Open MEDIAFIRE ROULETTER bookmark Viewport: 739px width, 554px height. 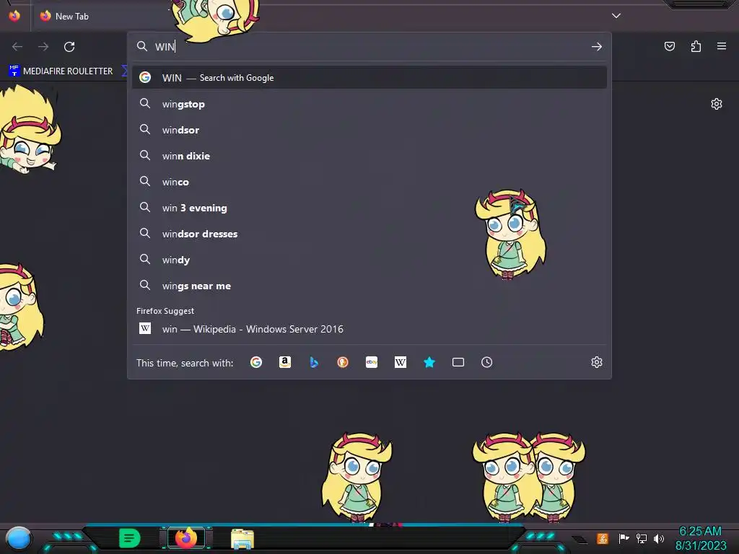coord(61,71)
